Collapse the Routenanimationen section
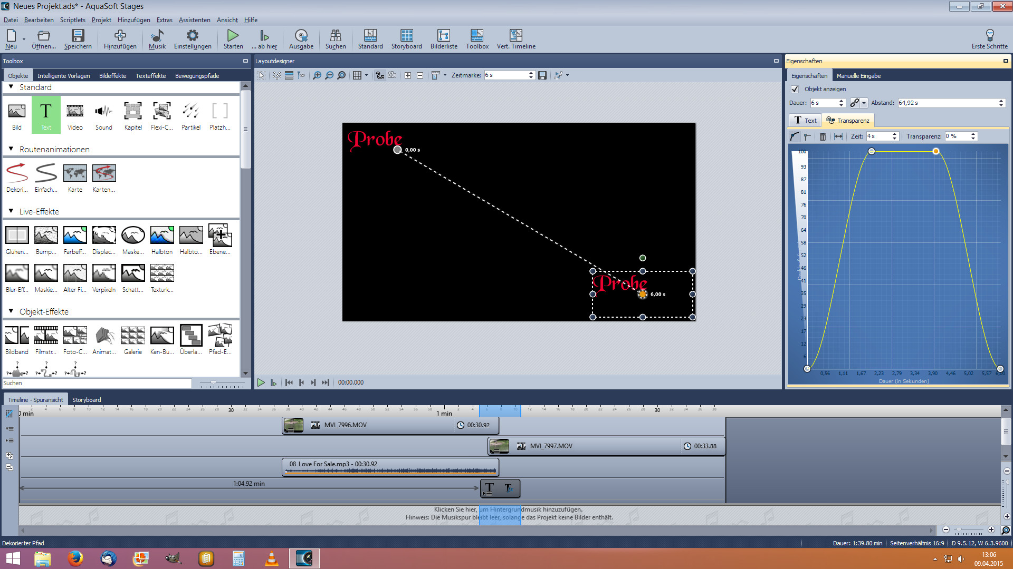 (x=11, y=149)
